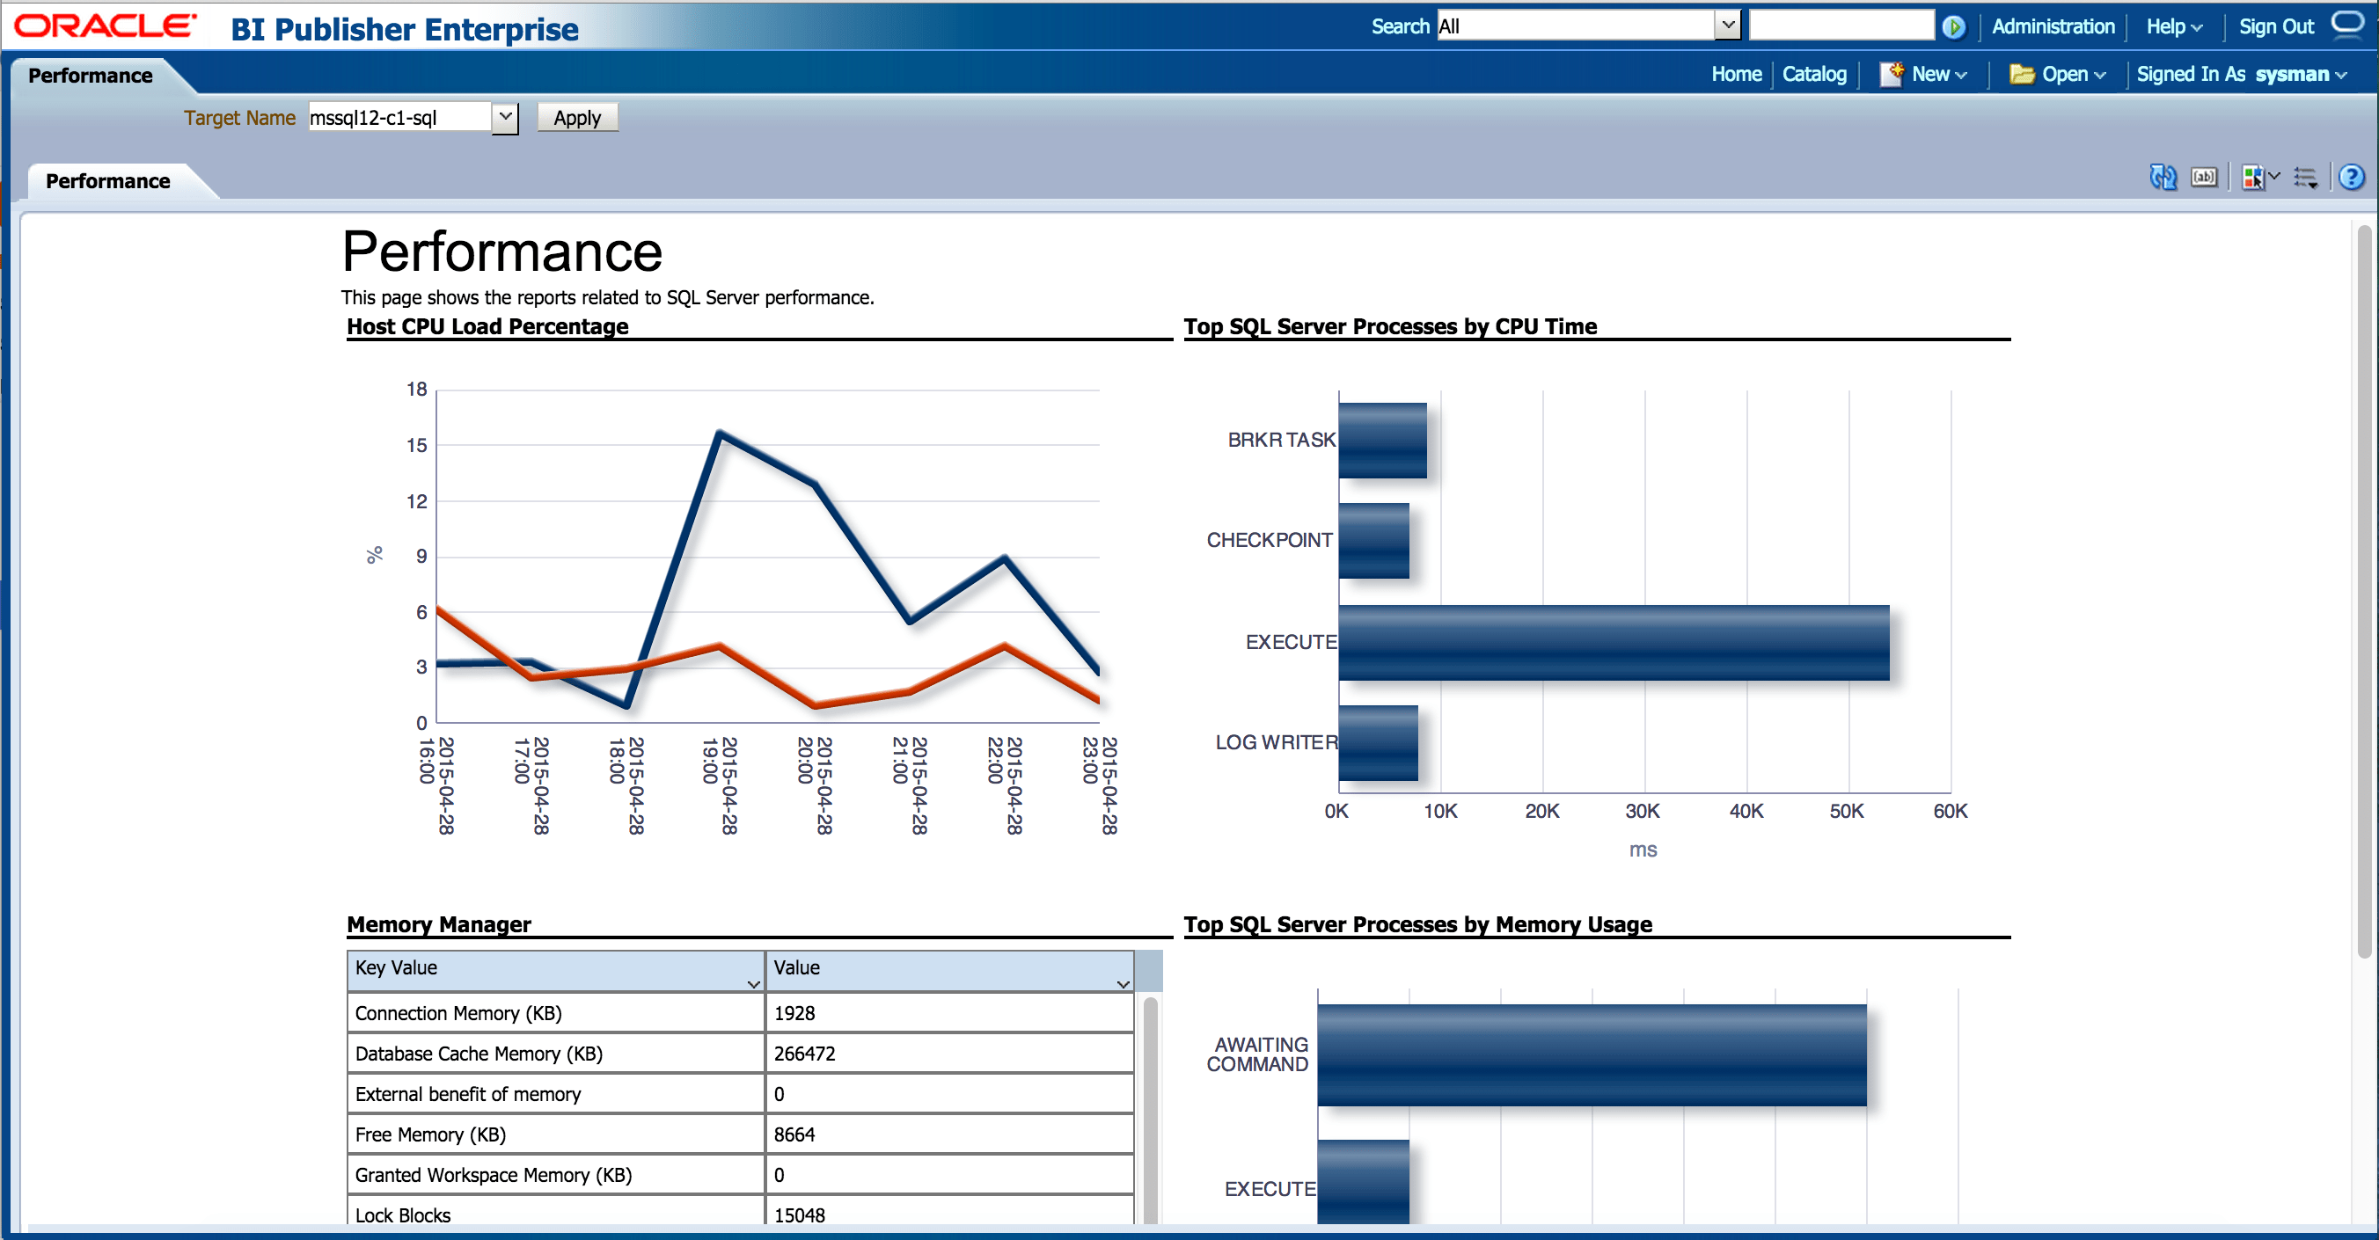This screenshot has height=1240, width=2379.
Task: Go to the Catalog link
Action: pos(1814,74)
